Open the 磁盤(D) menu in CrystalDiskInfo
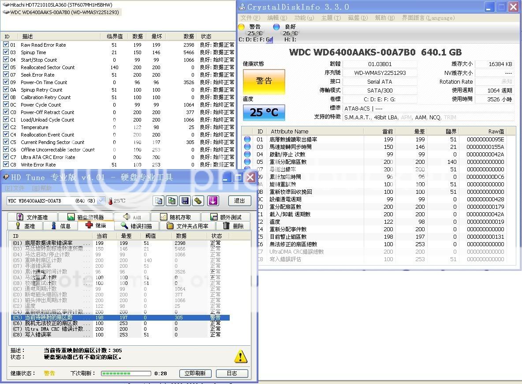Screen dimensions: 522x384 (358, 18)
